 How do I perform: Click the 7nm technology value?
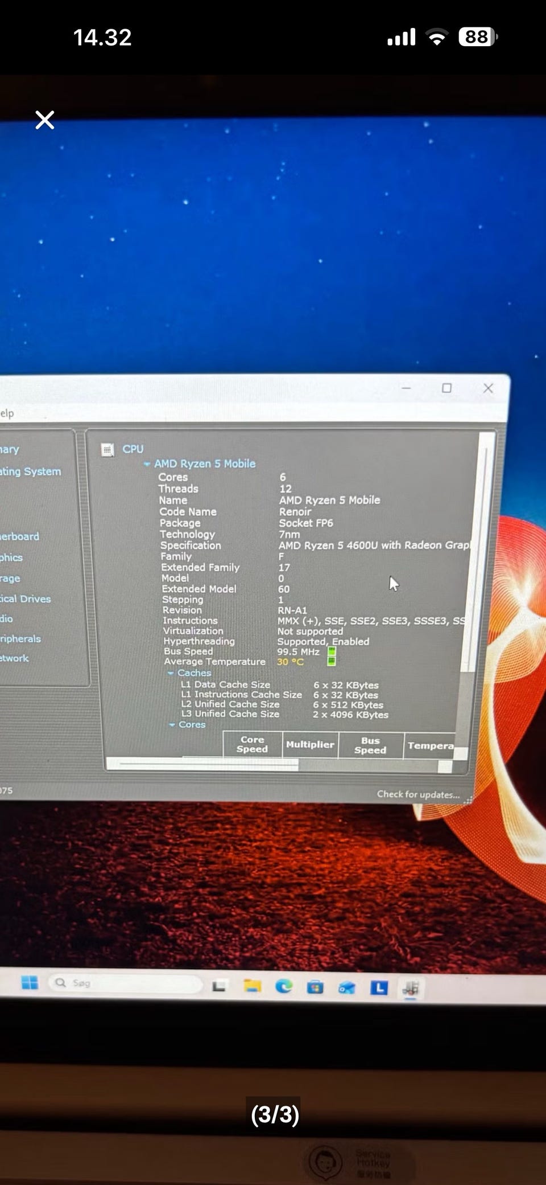(289, 534)
